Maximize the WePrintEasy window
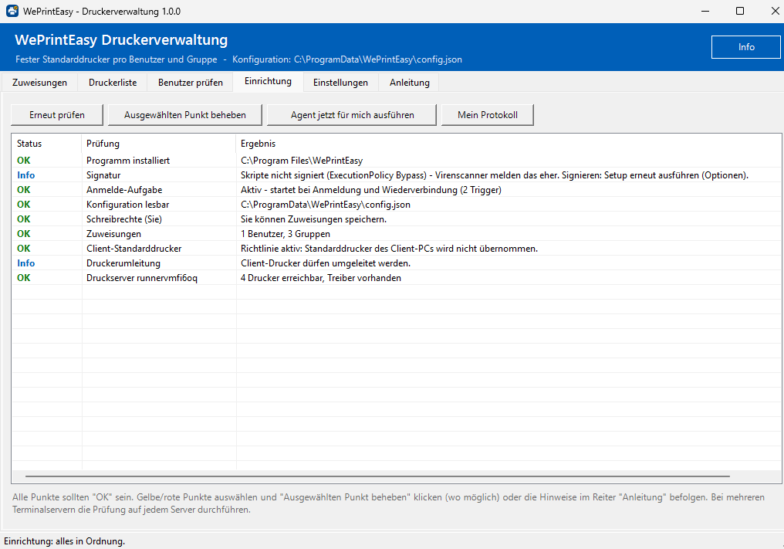Viewport: 784px width, 549px height. (x=740, y=11)
